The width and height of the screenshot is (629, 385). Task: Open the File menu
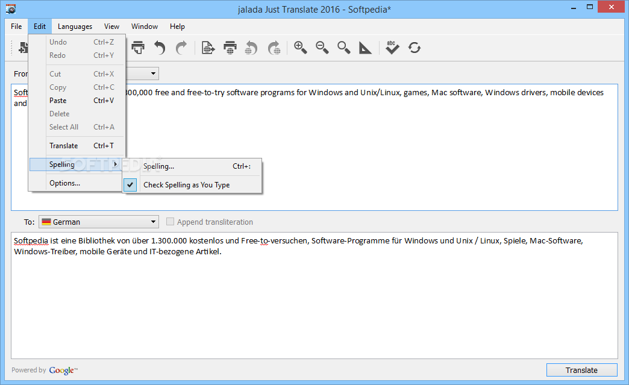point(16,27)
